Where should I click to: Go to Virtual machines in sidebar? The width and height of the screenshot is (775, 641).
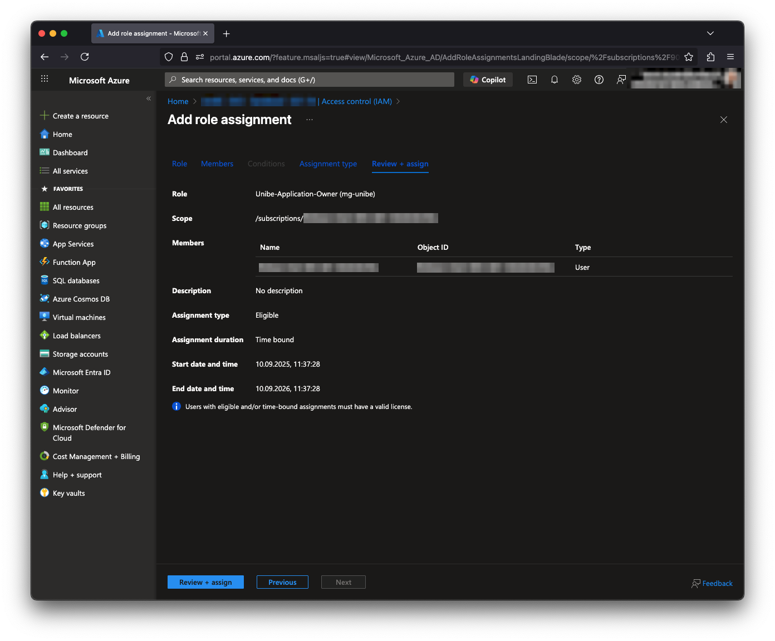[79, 317]
